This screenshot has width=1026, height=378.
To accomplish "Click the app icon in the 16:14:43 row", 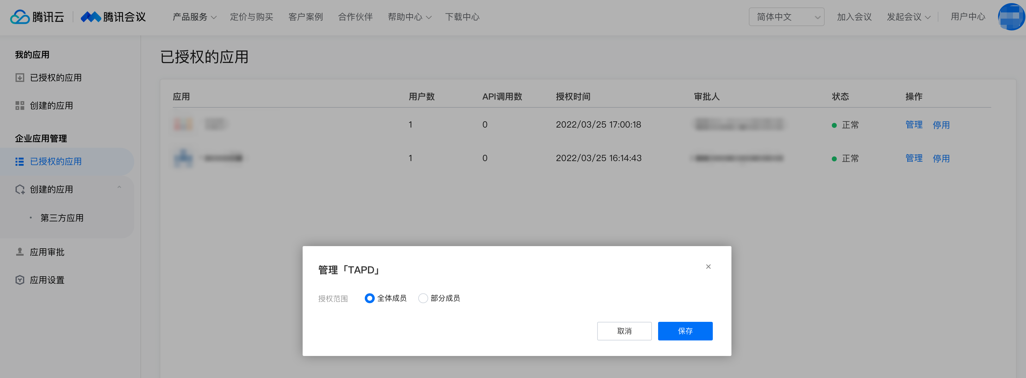I will [x=183, y=158].
